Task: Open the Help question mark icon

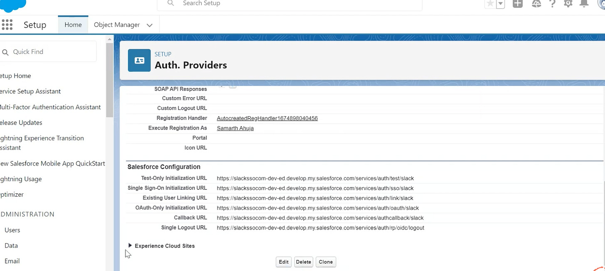Action: [552, 3]
